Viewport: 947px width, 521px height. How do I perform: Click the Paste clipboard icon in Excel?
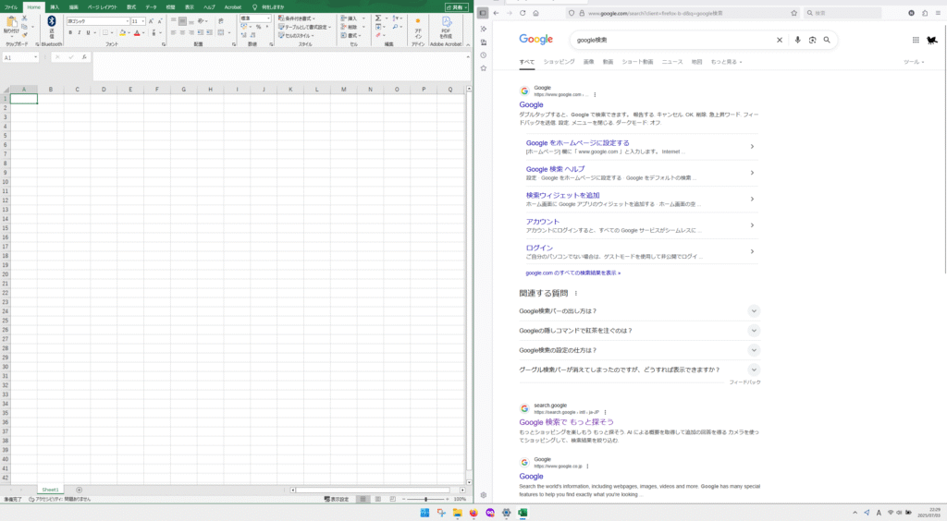[x=11, y=23]
